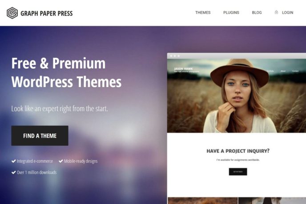
Task: Go to the Blog page
Action: [257, 12]
